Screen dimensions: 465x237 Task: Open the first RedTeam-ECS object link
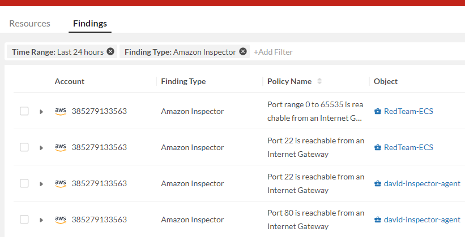(408, 111)
